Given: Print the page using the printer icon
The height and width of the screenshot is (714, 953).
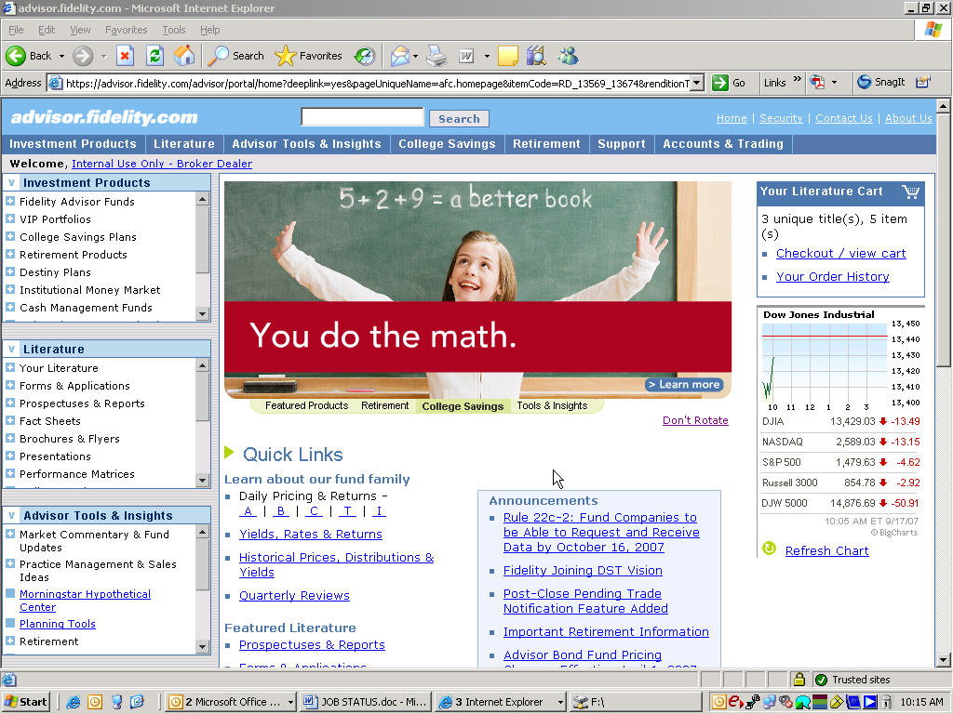Looking at the screenshot, I should coord(436,56).
